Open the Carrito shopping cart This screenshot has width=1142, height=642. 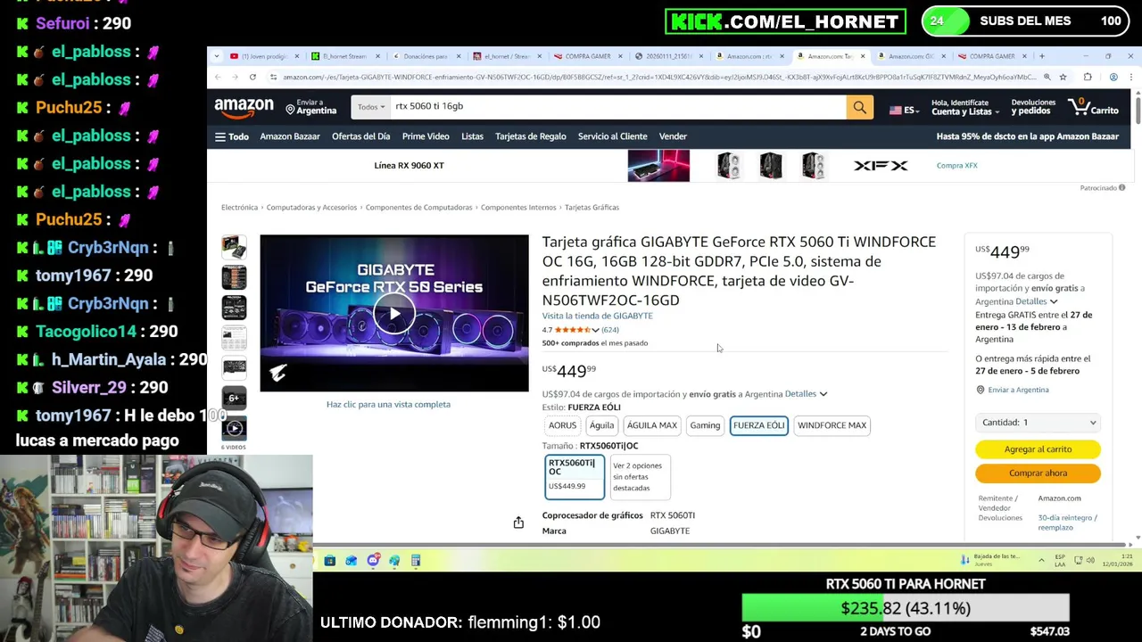click(1093, 107)
